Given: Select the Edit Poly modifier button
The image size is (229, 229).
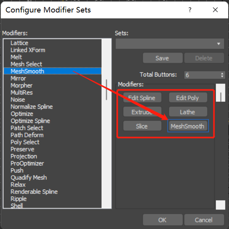Looking at the screenshot, I should 187,98.
